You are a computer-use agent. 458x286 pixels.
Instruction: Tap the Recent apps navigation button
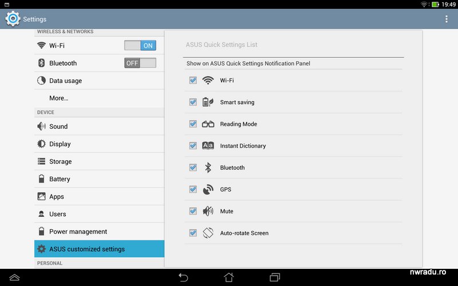[x=275, y=277]
